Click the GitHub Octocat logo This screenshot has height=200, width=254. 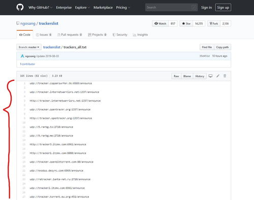(x=20, y=8)
